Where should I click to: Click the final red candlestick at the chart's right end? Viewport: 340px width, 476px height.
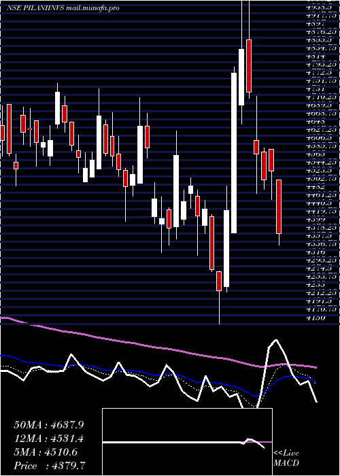(x=279, y=207)
